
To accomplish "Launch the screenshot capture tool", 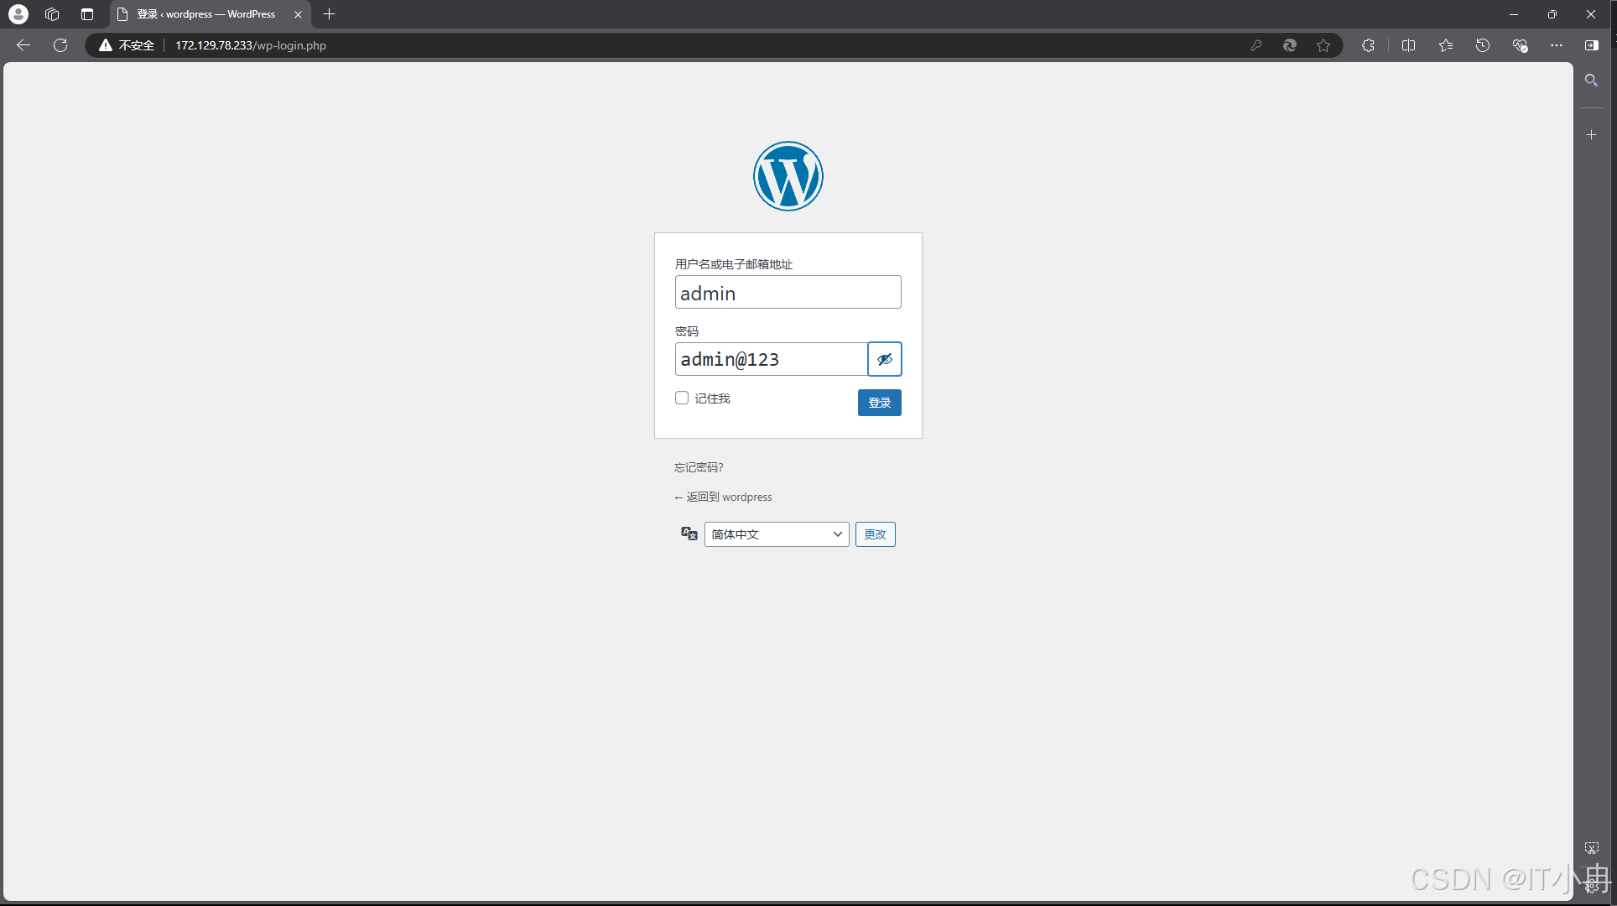I will (1591, 848).
